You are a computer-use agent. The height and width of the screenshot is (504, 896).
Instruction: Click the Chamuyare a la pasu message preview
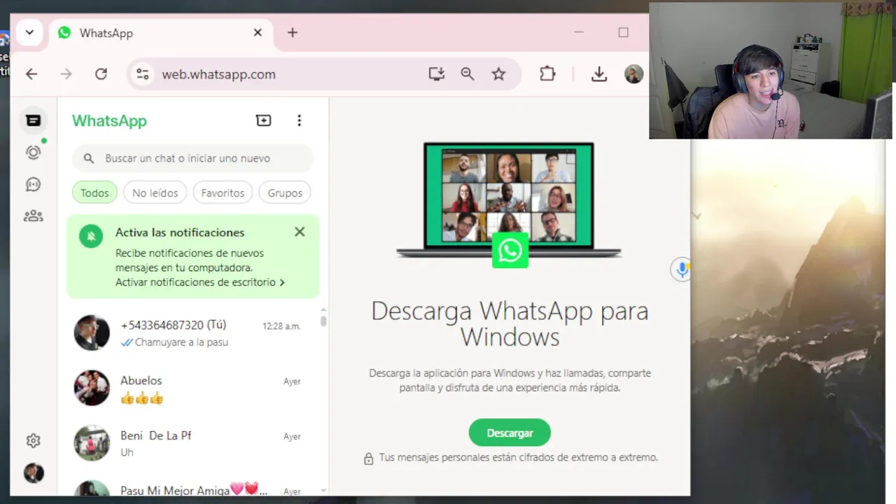181,342
